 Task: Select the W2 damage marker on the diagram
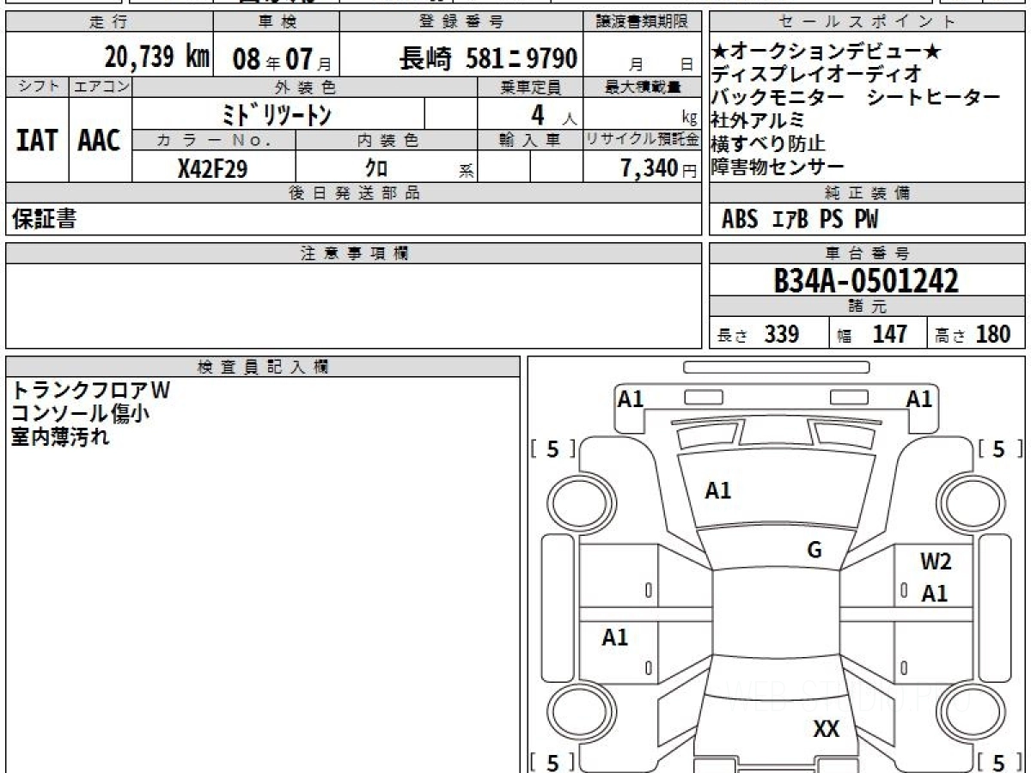tap(936, 563)
